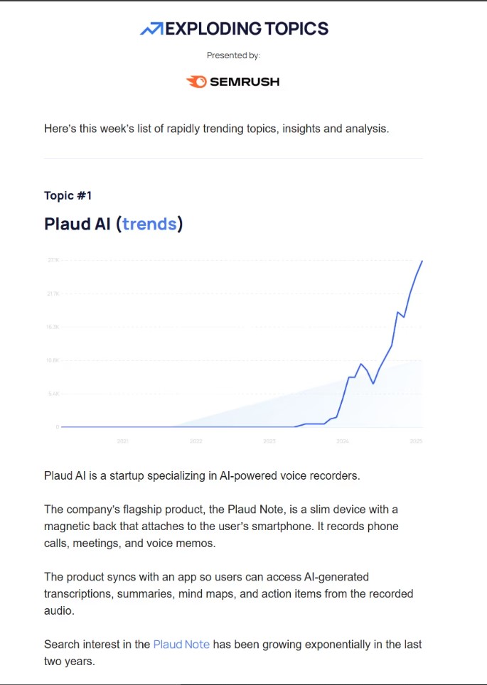The width and height of the screenshot is (487, 685).
Task: Open the blue "trends" link
Action: pos(149,224)
